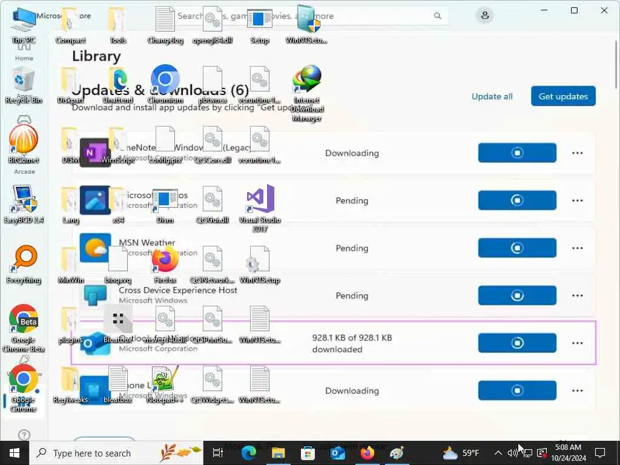Open more options for Outlook row

[577, 343]
